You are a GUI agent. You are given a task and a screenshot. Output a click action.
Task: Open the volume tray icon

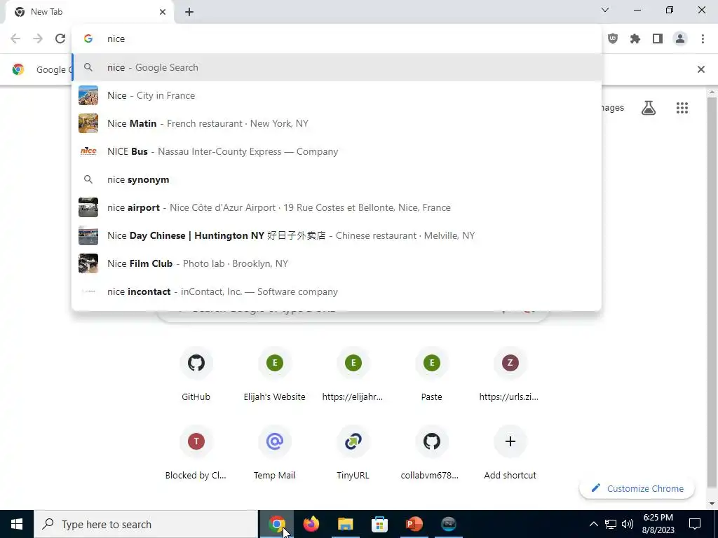tap(628, 524)
